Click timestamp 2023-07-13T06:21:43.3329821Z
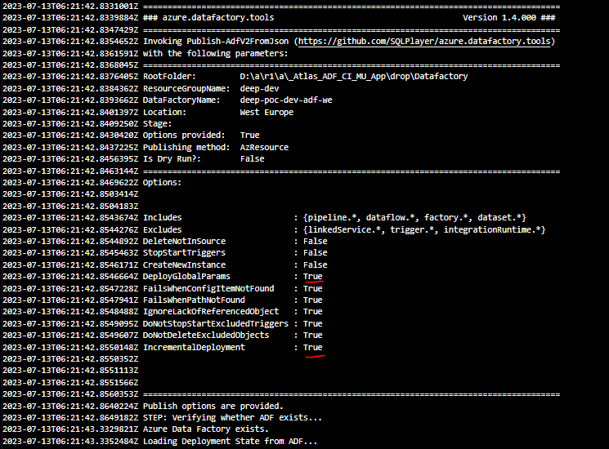Viewport: 609px width, 449px height. (70, 429)
